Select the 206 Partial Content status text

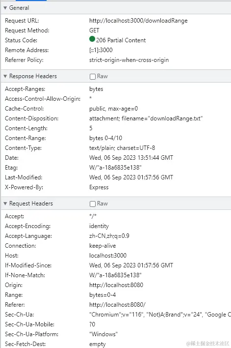(x=121, y=40)
